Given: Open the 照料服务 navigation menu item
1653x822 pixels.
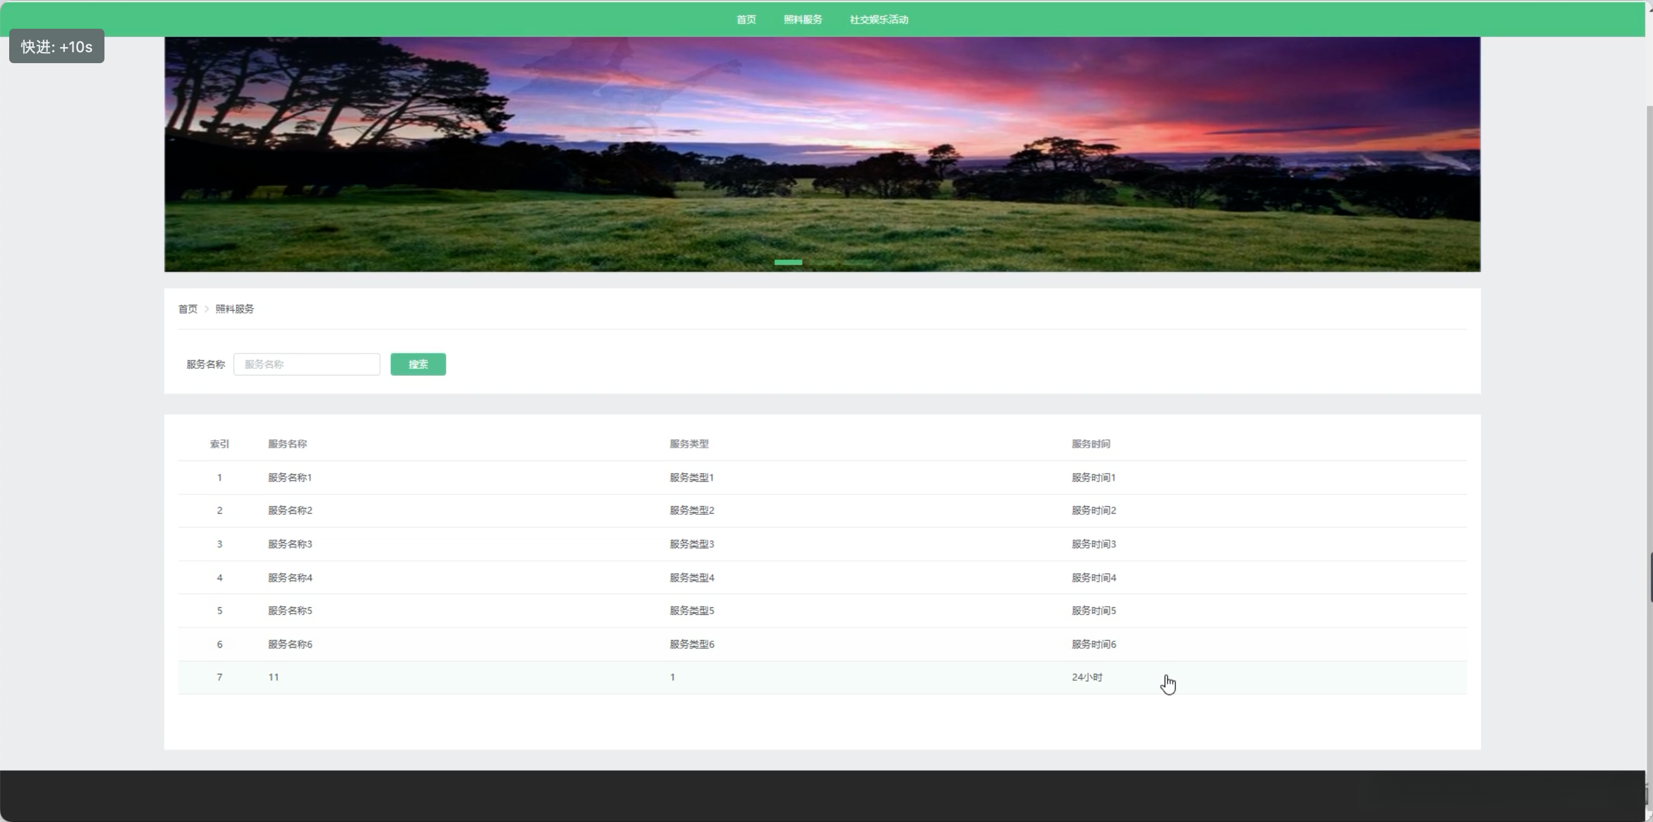Looking at the screenshot, I should pyautogui.click(x=802, y=20).
